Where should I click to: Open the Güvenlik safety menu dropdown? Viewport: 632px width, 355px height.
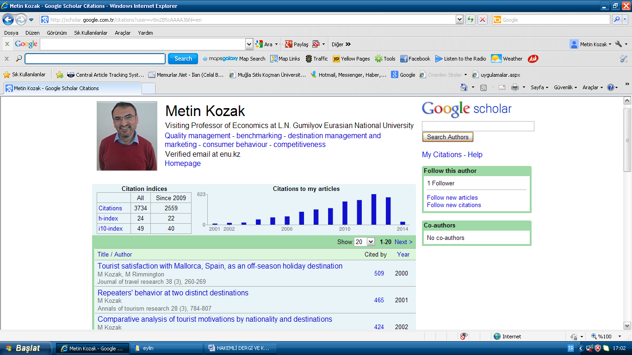click(565, 87)
